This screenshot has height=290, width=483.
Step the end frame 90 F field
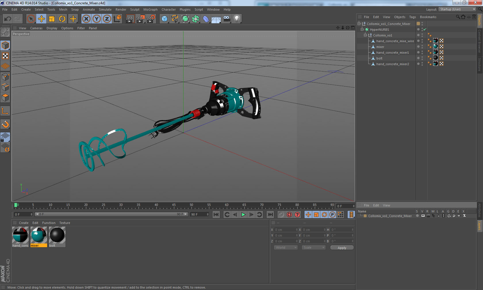(208, 214)
